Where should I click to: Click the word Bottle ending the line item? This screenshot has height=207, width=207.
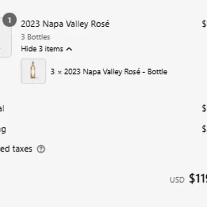point(157,72)
